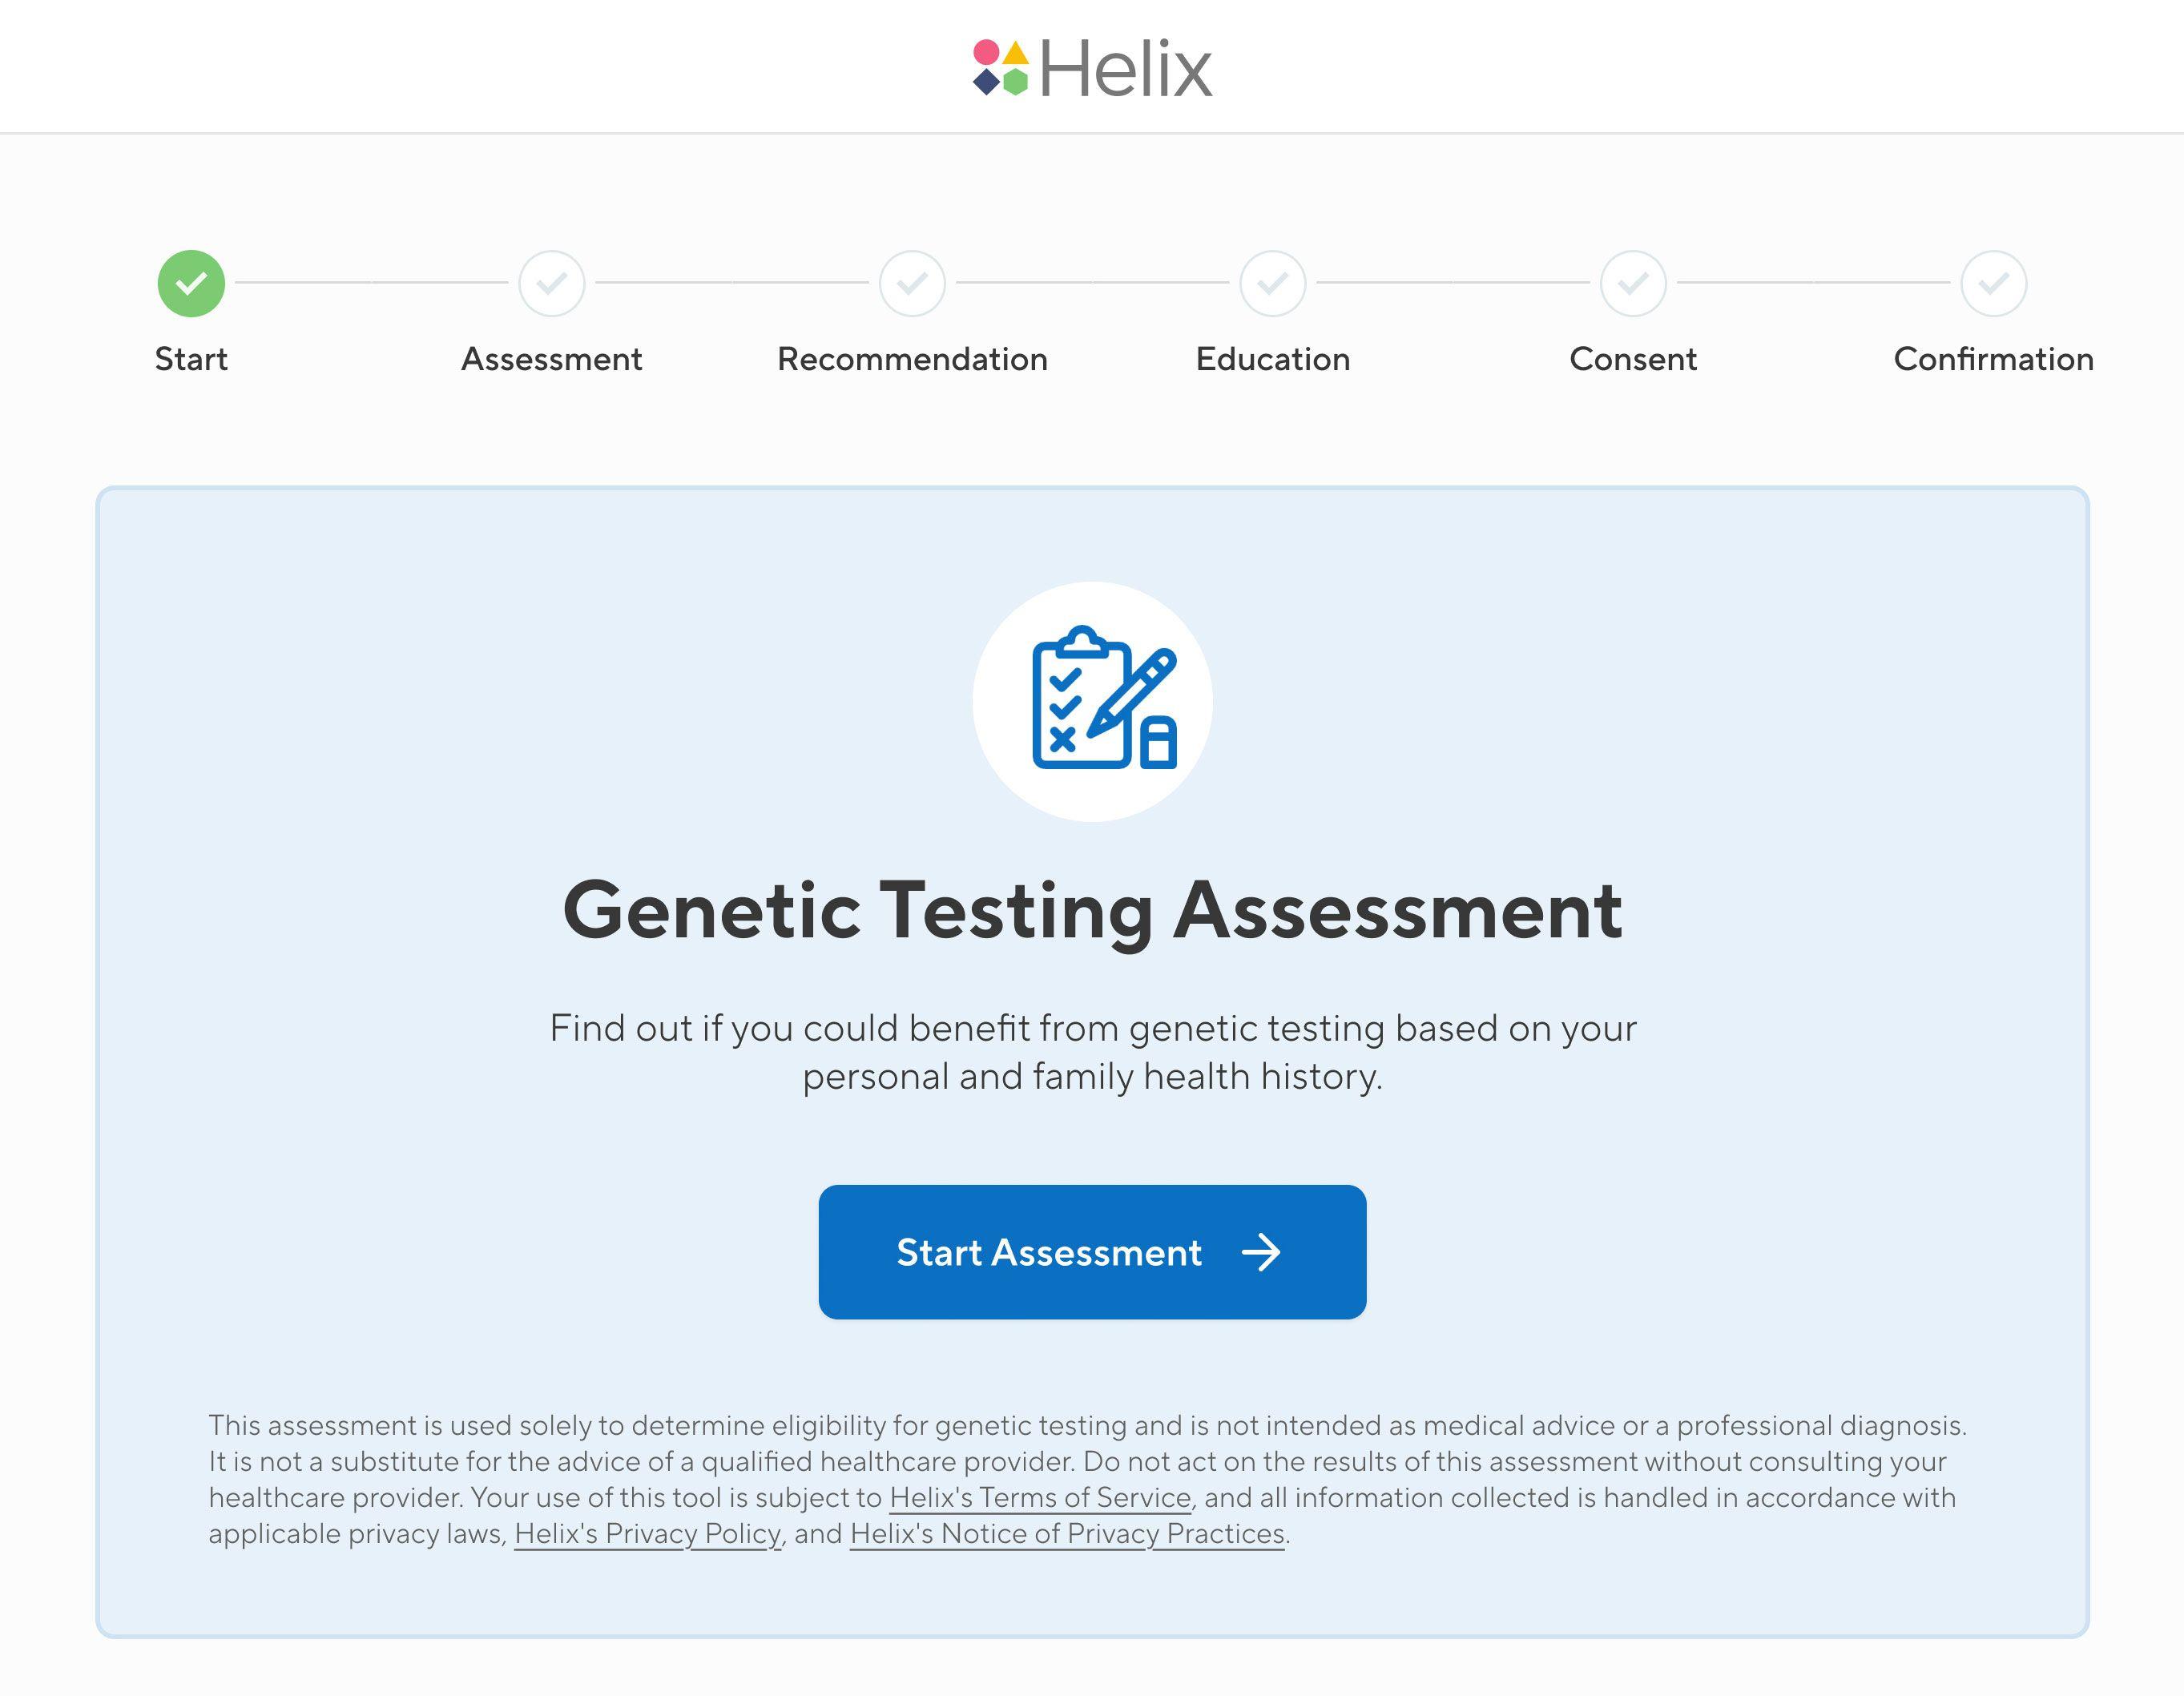Jump to the Education step label
2184x1696 pixels.
coord(1273,359)
